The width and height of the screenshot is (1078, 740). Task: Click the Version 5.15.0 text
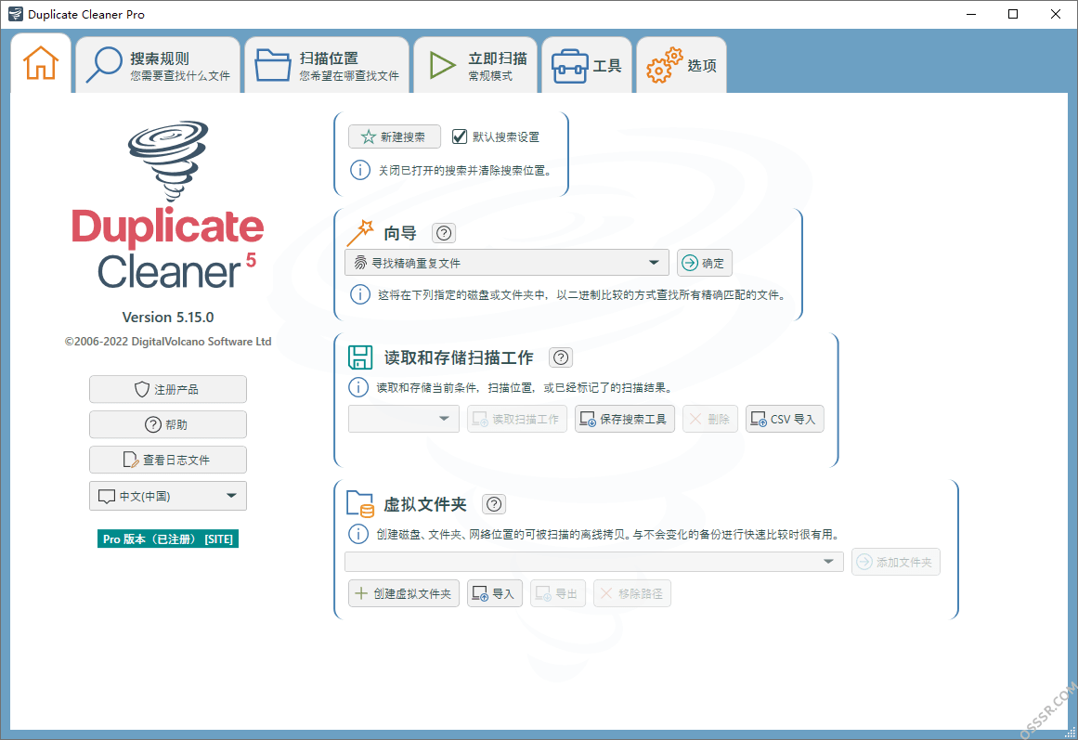[168, 317]
